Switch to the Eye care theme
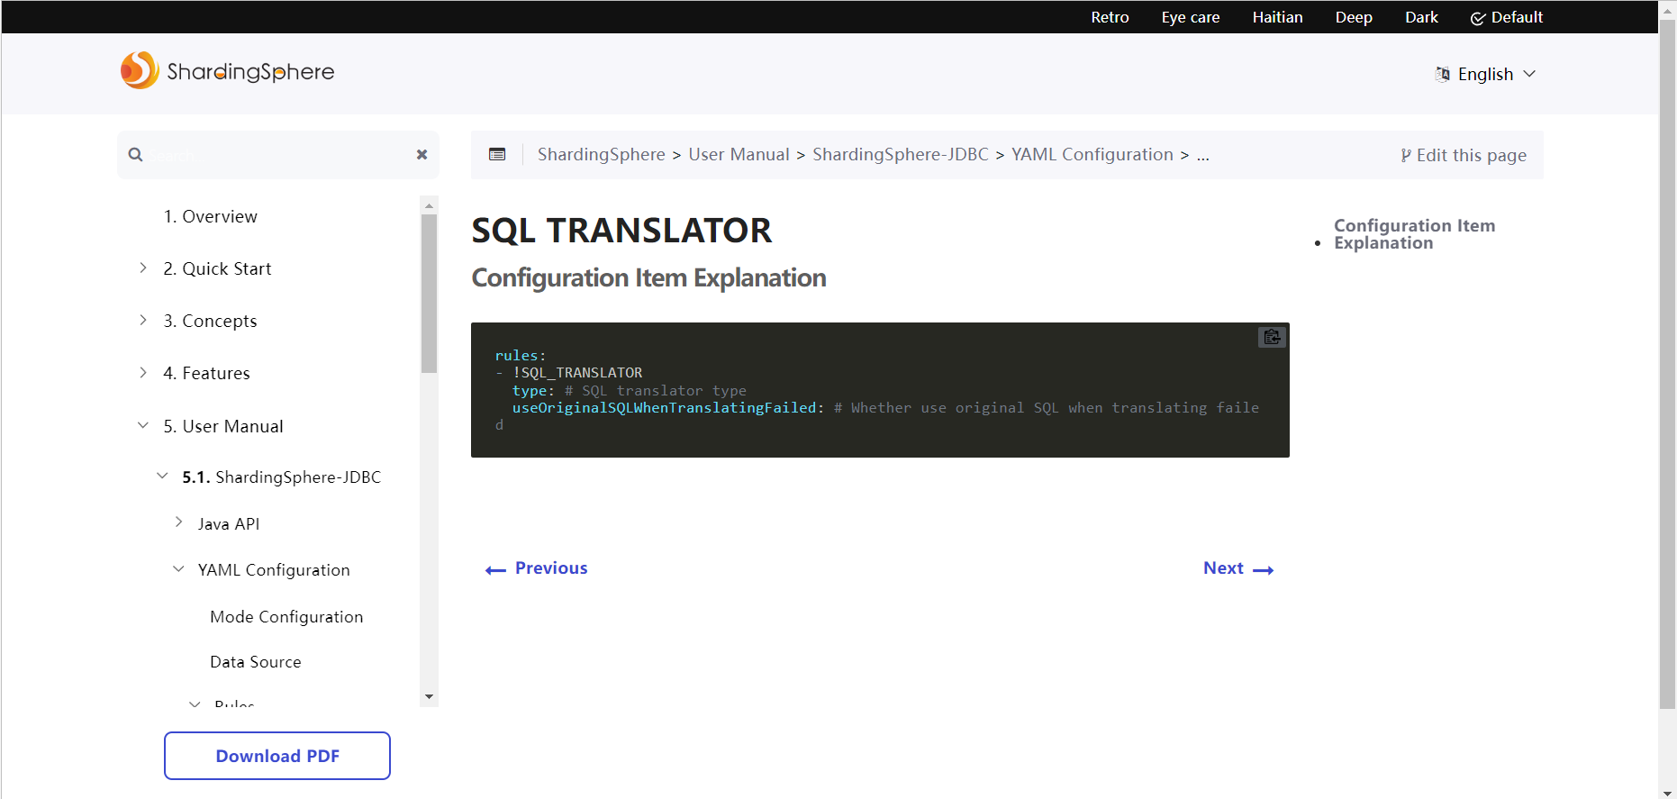1677x799 pixels. coord(1191,17)
